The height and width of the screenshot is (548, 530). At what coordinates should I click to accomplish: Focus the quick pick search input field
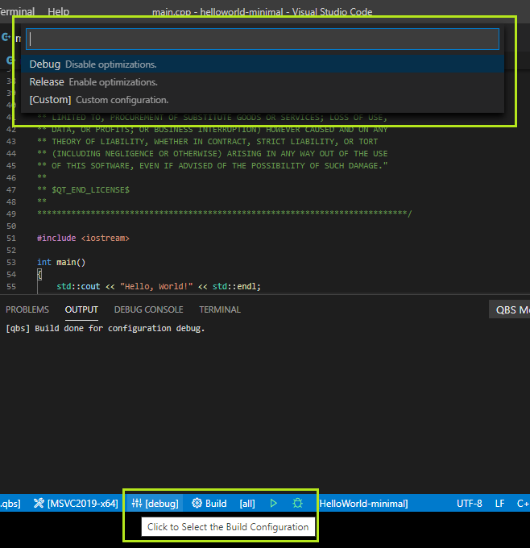coord(263,39)
